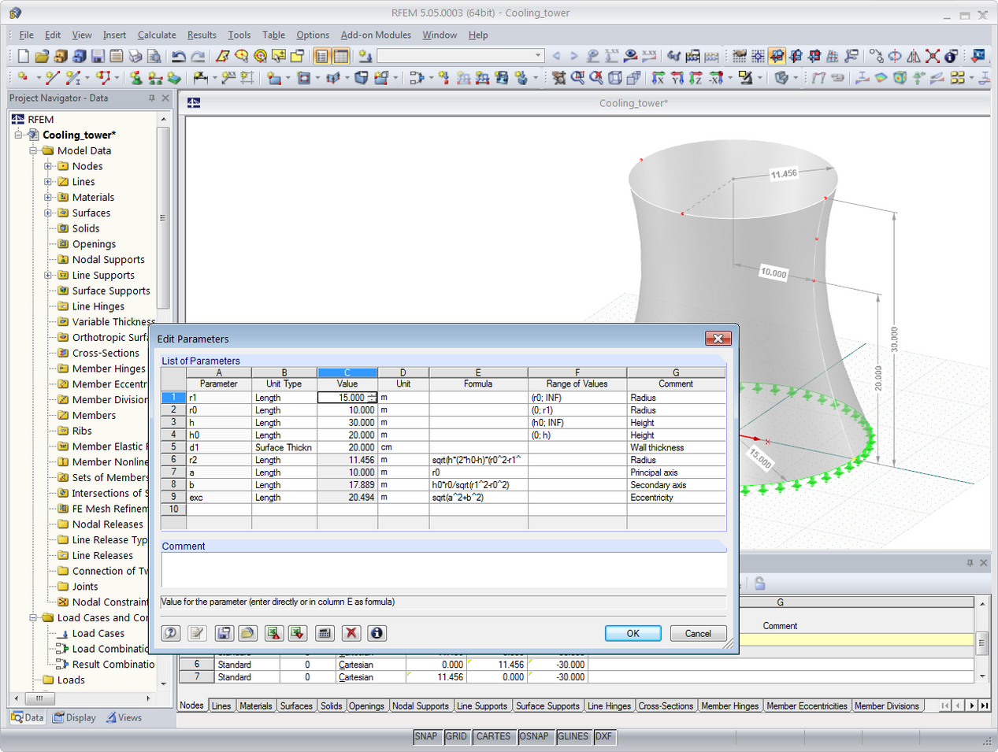
Task: Enable DXF in the status bar
Action: tap(604, 736)
